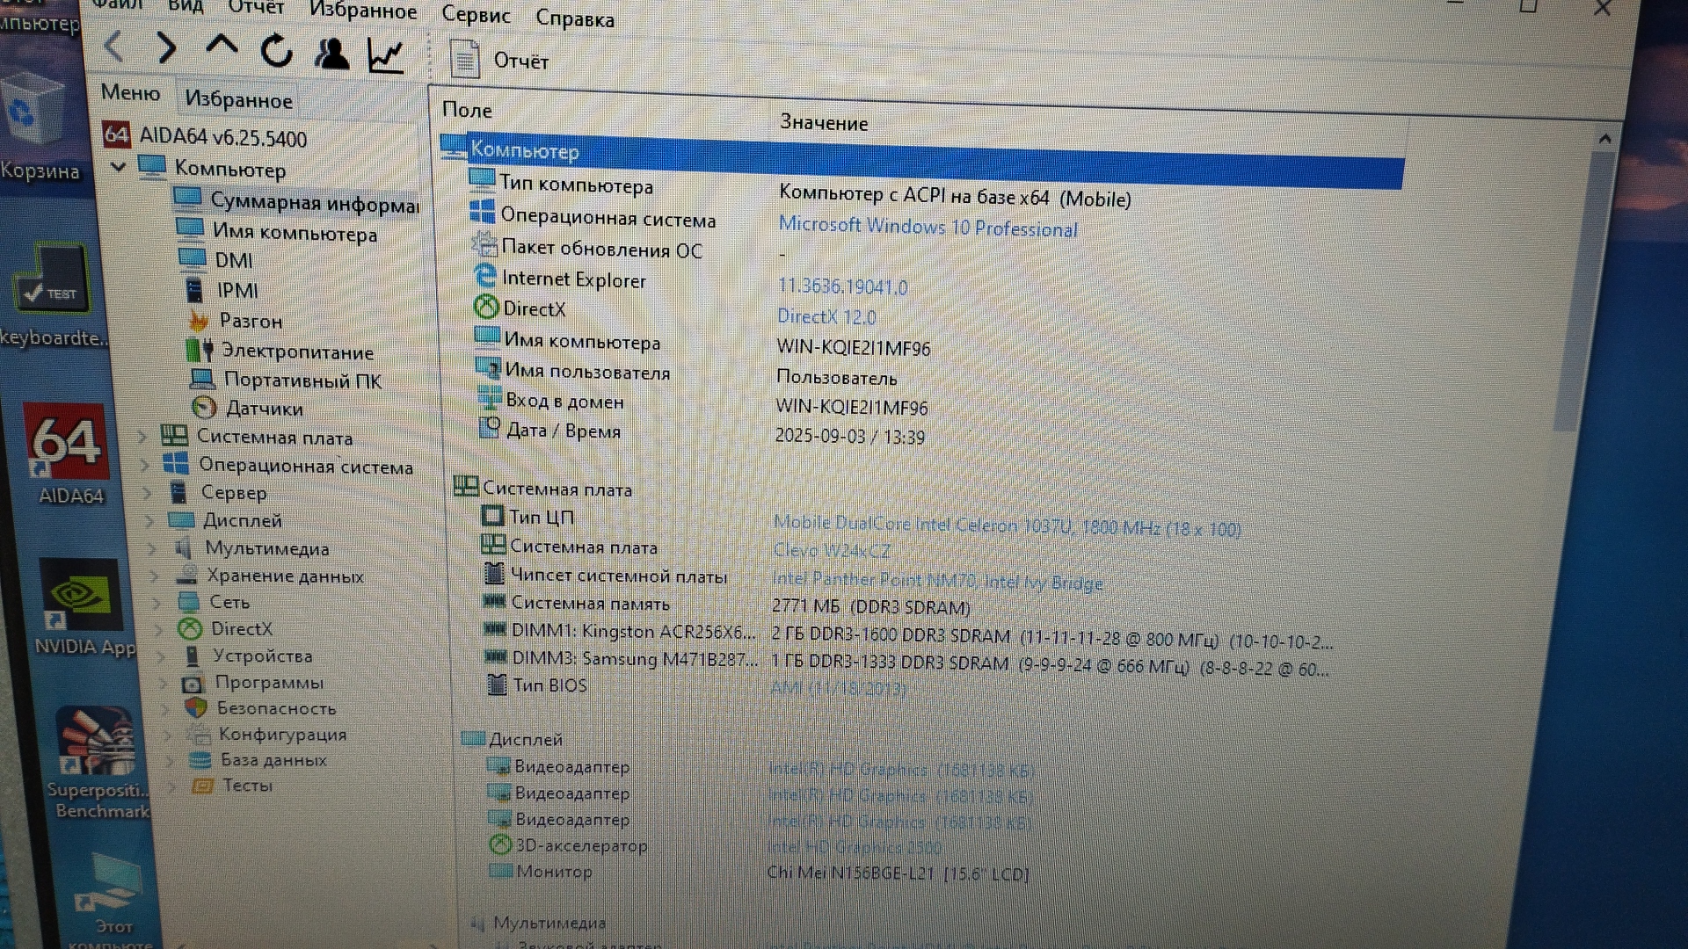Expand the Системная плата tree node

click(x=142, y=436)
